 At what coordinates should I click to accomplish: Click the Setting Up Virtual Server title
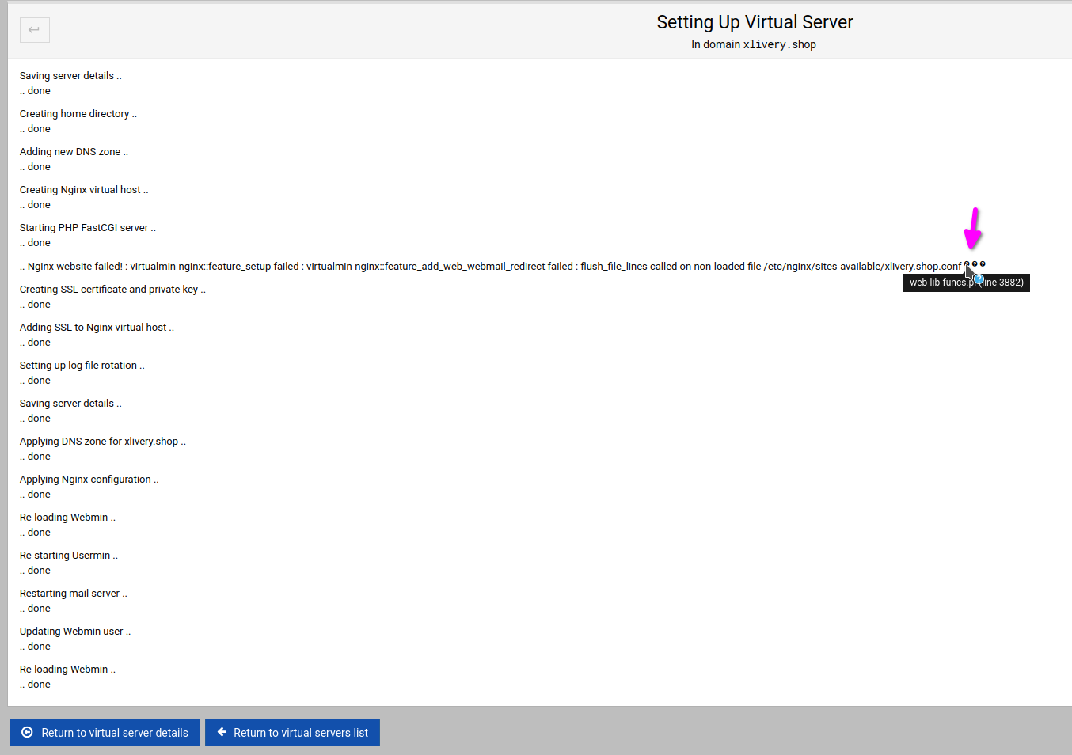pyautogui.click(x=754, y=22)
